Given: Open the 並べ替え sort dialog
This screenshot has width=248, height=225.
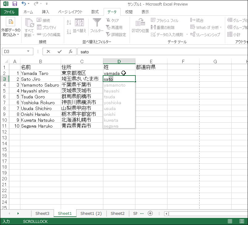Looking at the screenshot, I should tap(79, 26).
